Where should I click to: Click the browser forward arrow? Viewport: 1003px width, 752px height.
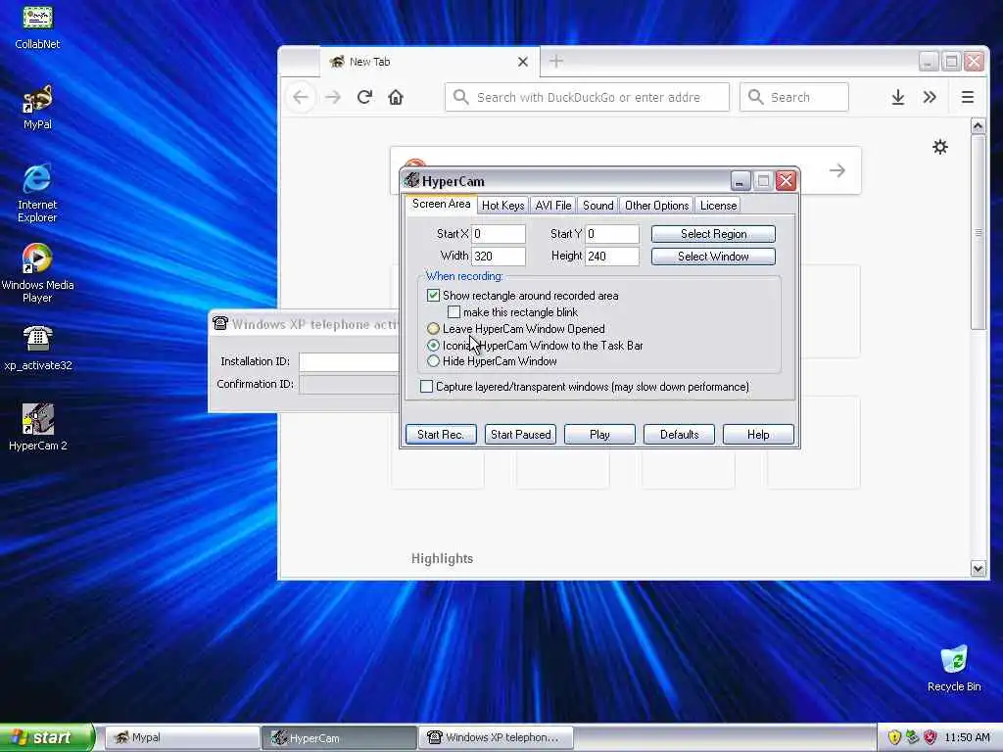click(333, 97)
